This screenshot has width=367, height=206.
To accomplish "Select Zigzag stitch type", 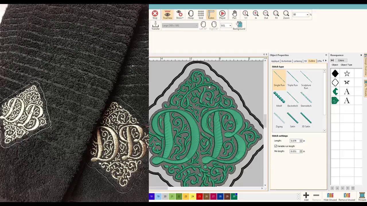I will click(279, 120).
